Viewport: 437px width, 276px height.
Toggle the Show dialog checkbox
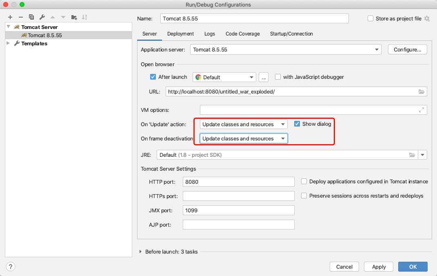click(297, 124)
